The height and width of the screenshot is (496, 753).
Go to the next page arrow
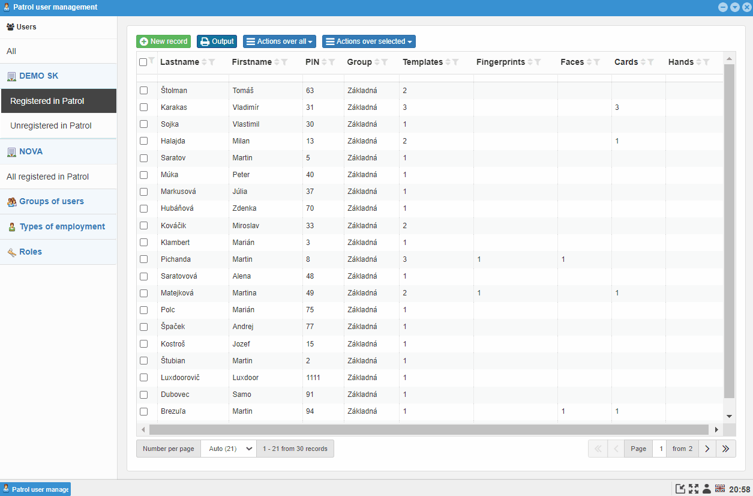click(707, 449)
